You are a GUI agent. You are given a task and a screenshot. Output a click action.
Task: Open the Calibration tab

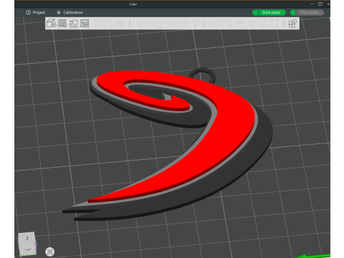70,12
